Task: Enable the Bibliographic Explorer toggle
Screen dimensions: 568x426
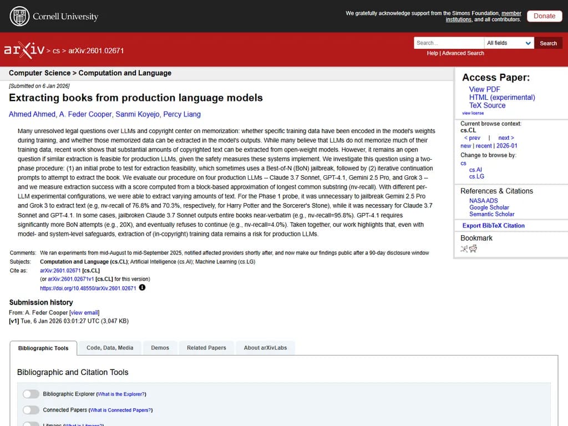Action: tap(31, 394)
